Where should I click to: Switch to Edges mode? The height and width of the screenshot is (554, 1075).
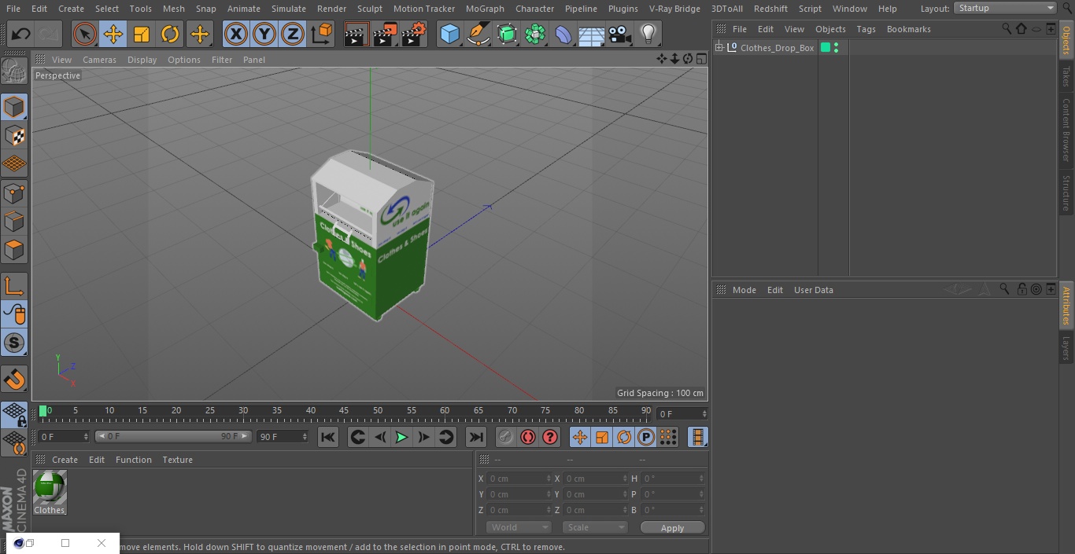pos(14,222)
